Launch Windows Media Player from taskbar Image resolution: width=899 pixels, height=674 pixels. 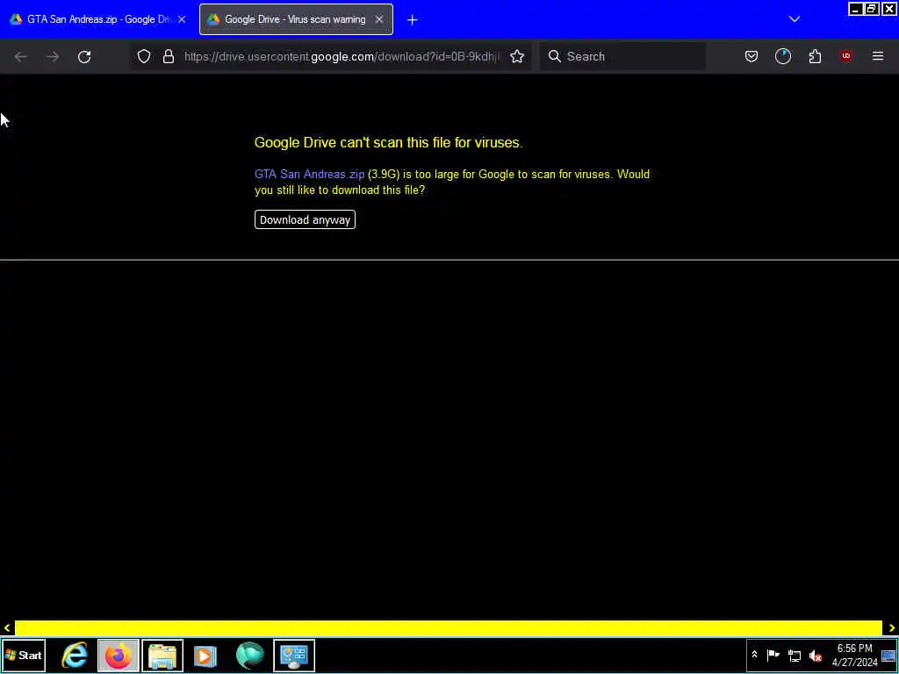pyautogui.click(x=205, y=656)
